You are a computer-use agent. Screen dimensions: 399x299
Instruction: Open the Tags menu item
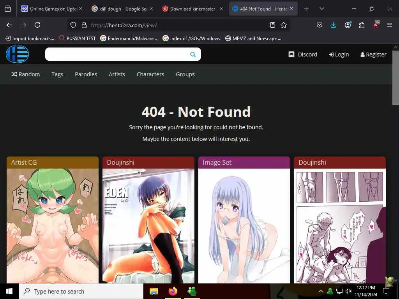point(57,74)
